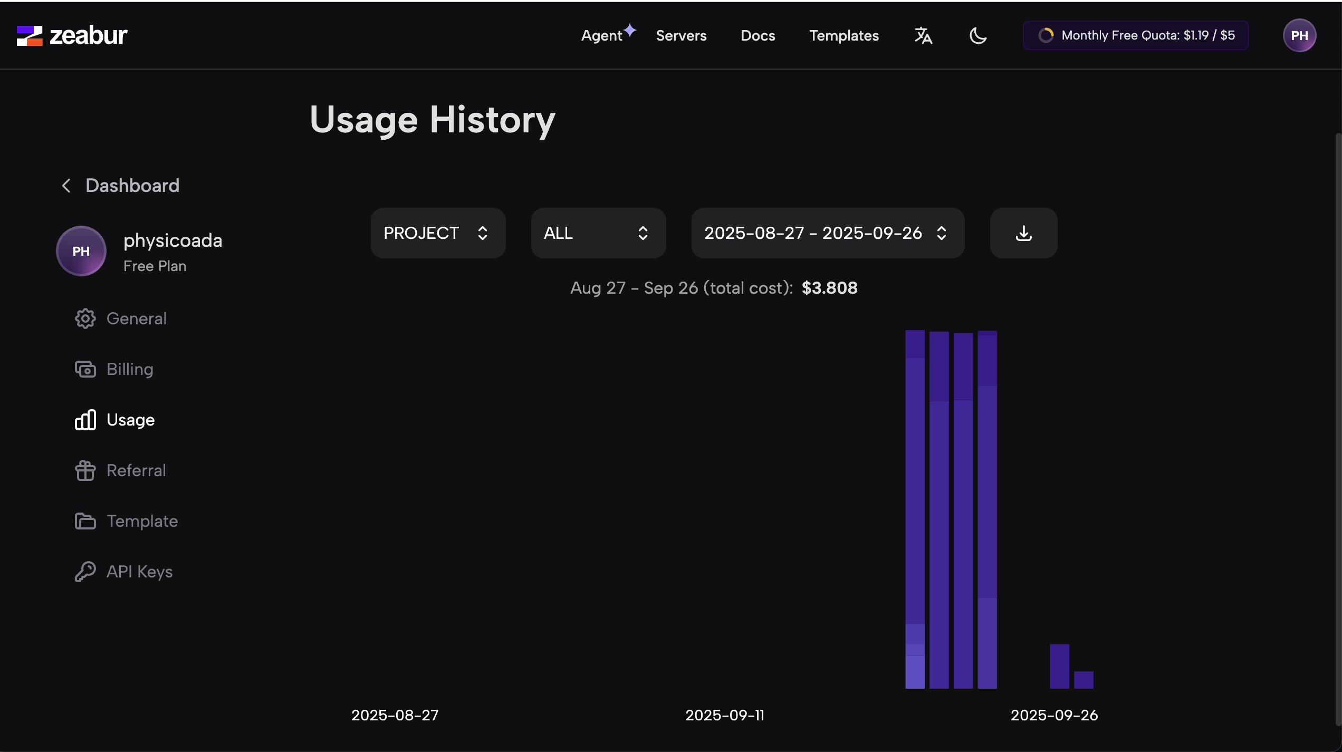This screenshot has height=752, width=1342.
Task: Click the download usage report icon
Action: pyautogui.click(x=1023, y=233)
